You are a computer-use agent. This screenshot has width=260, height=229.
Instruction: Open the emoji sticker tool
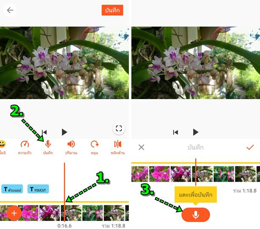pos(3,147)
